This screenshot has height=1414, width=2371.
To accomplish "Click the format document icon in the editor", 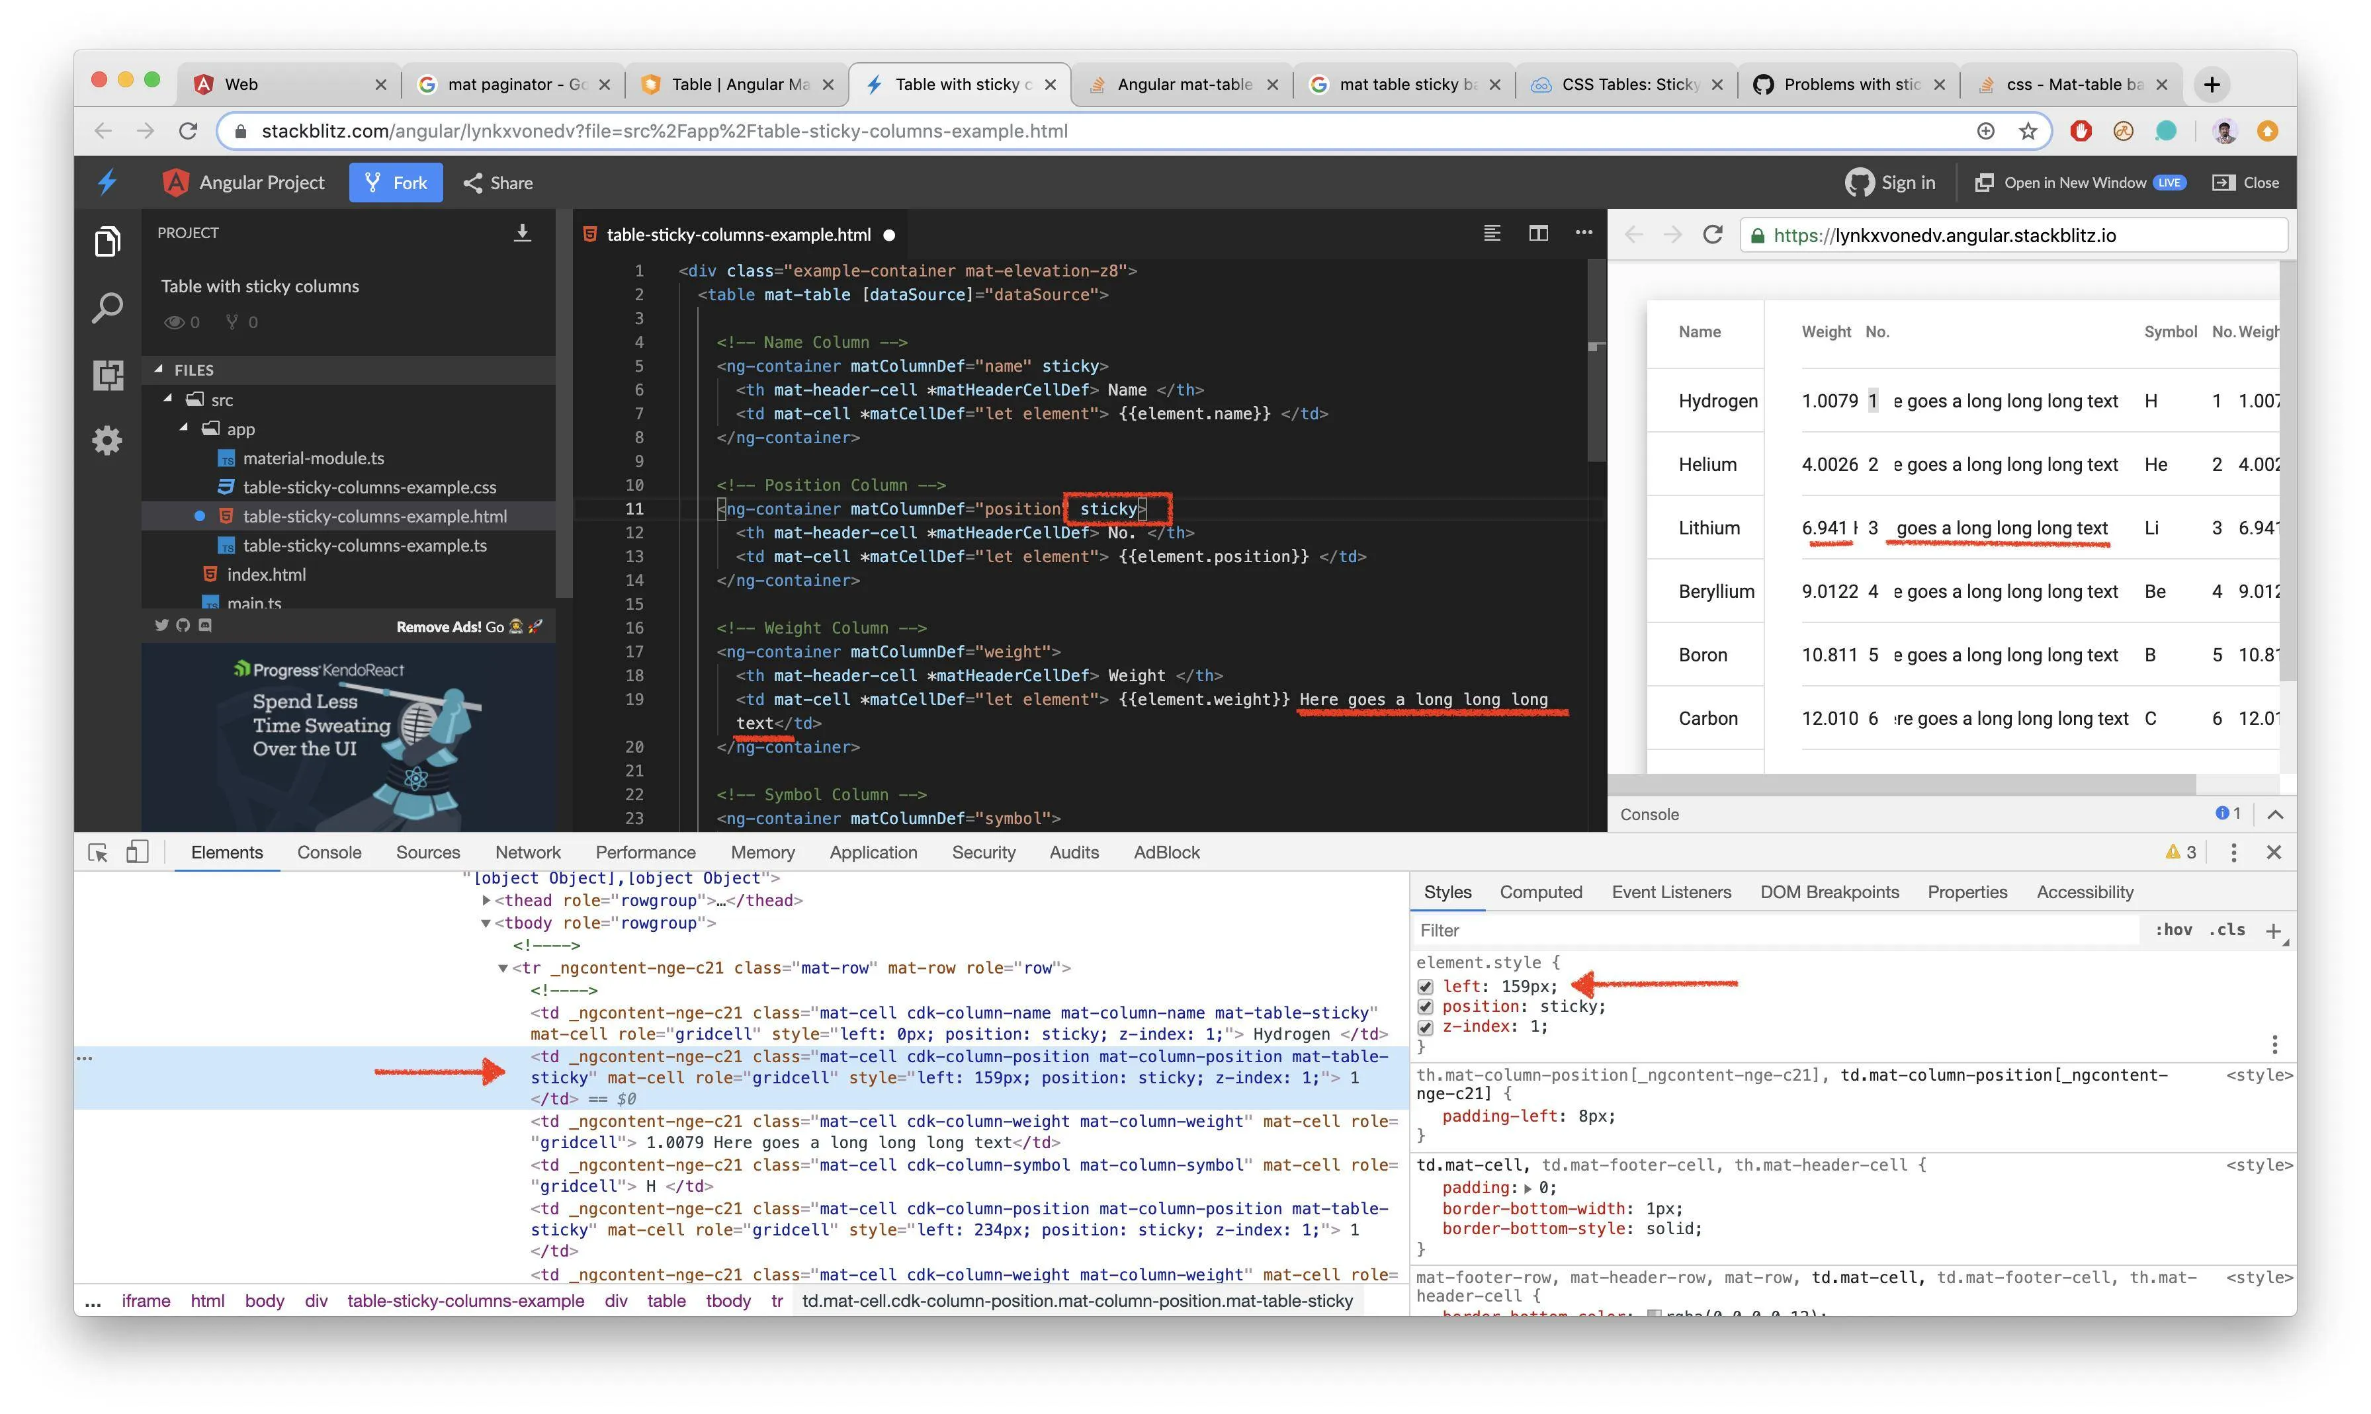I will click(1491, 233).
